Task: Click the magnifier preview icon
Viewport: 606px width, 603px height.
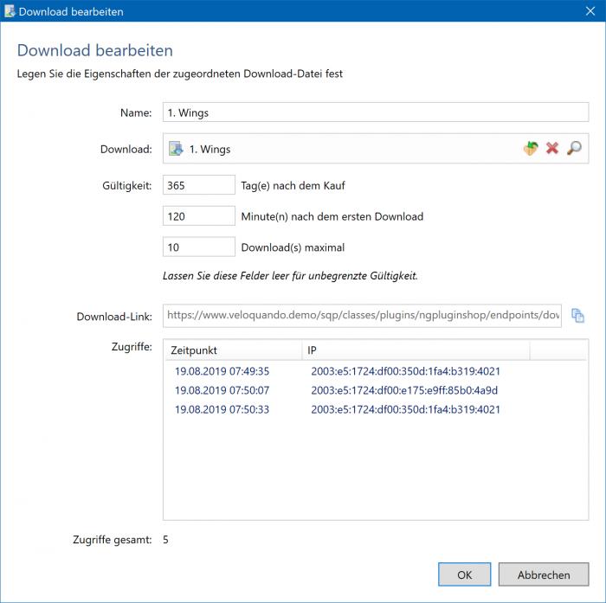Action: pos(574,149)
